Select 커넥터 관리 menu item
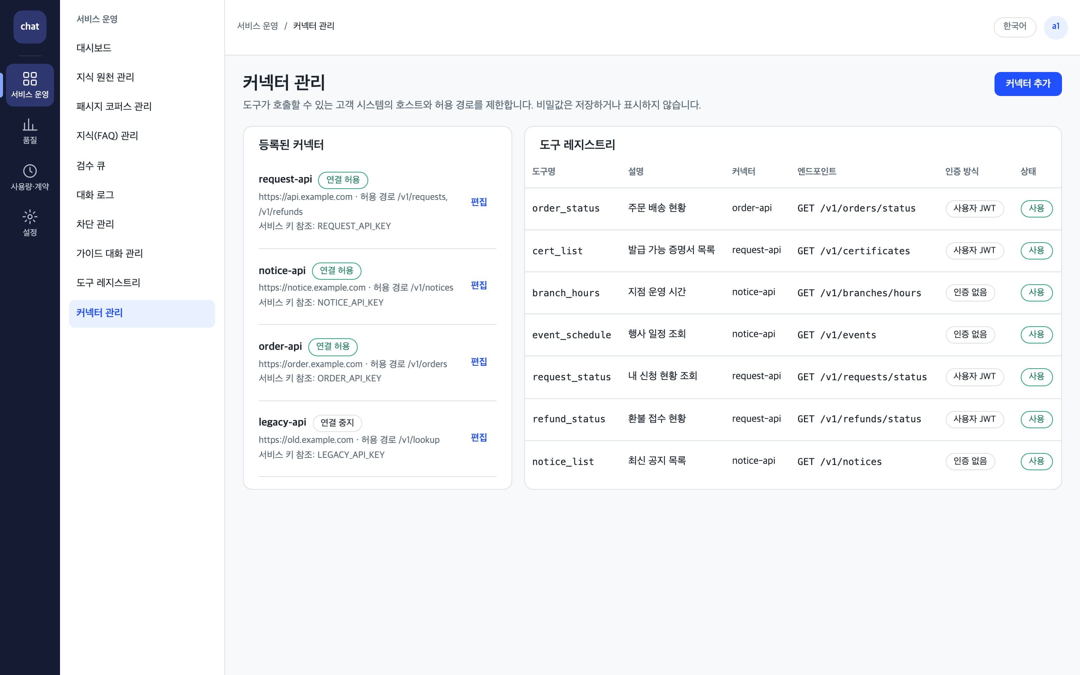1080x675 pixels. coord(142,313)
